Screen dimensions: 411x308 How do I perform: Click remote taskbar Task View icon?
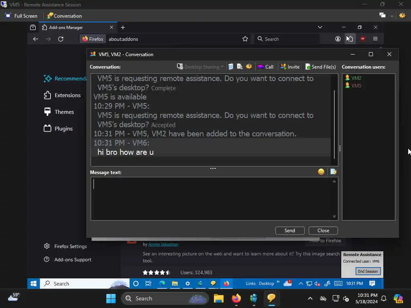point(149,284)
